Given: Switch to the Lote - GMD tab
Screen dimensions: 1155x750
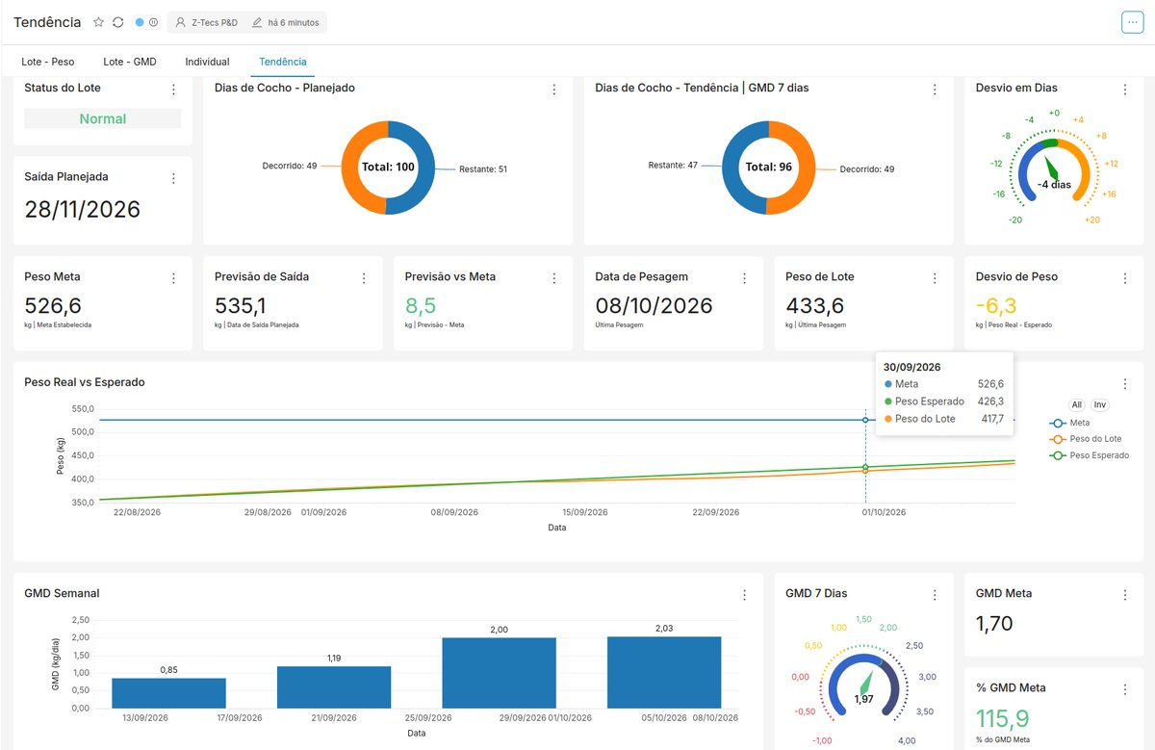Looking at the screenshot, I should pyautogui.click(x=130, y=62).
